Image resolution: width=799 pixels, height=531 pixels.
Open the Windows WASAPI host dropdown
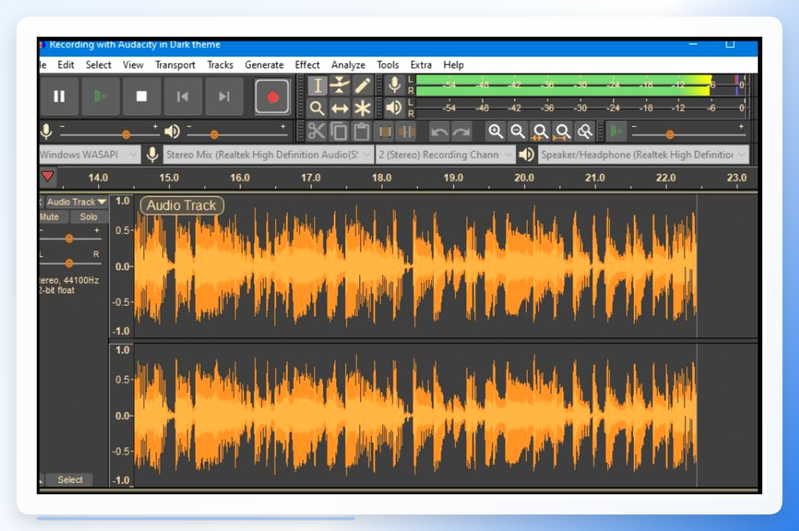[x=89, y=154]
